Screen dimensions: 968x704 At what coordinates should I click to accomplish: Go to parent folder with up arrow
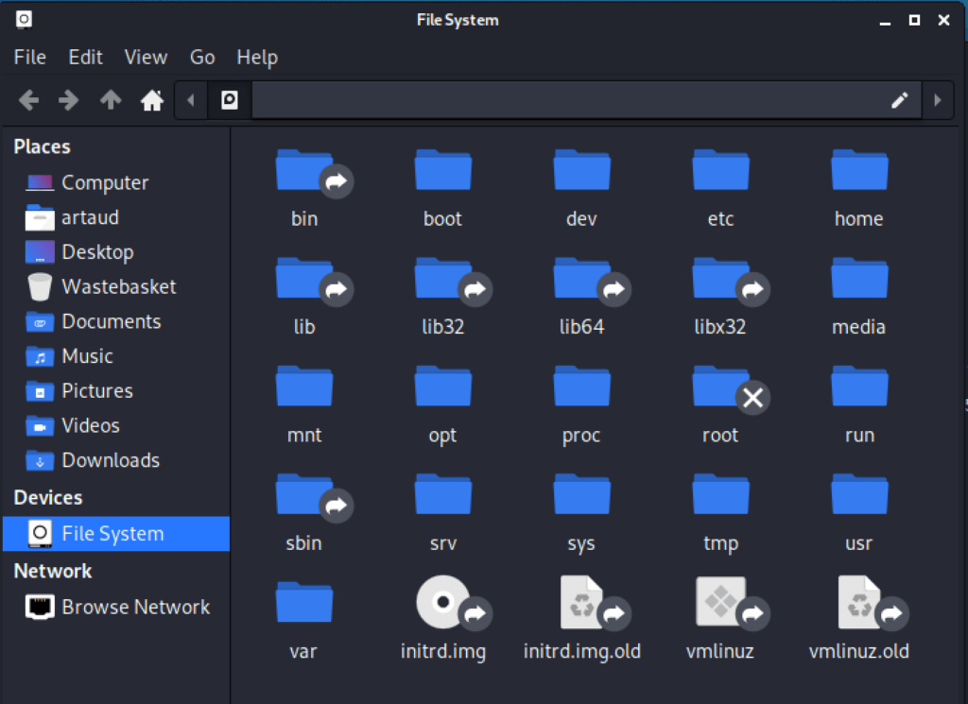(x=112, y=100)
